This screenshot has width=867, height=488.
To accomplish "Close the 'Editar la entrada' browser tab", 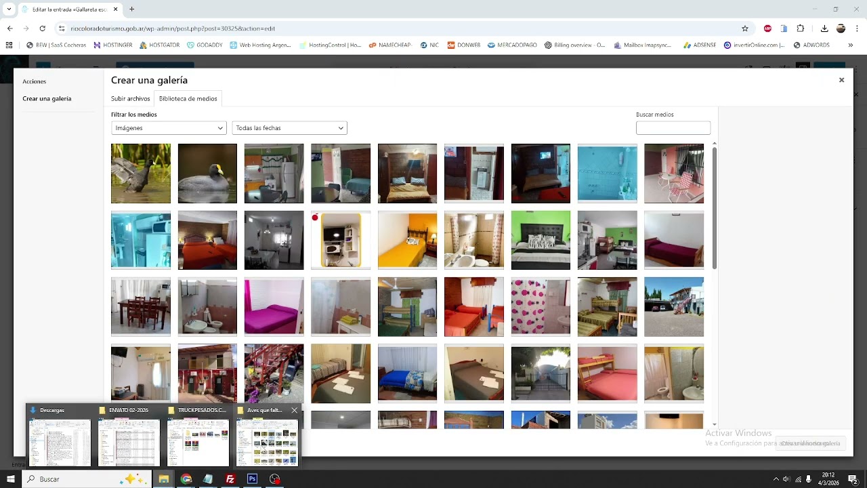I will click(x=116, y=9).
